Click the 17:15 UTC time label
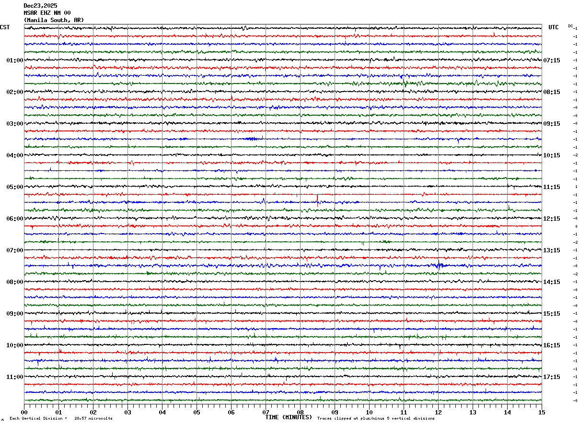 tap(552, 377)
